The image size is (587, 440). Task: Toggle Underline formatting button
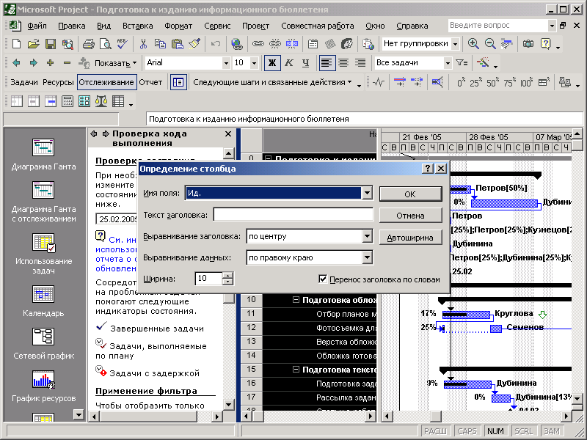[305, 63]
